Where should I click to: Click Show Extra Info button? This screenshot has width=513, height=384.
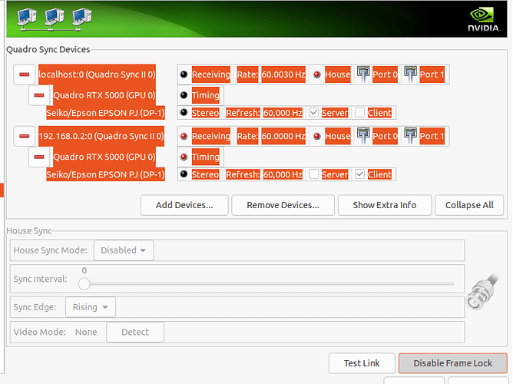(385, 205)
